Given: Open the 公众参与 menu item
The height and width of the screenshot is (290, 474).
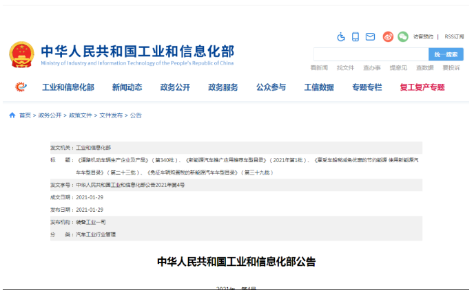Looking at the screenshot, I should click(271, 87).
